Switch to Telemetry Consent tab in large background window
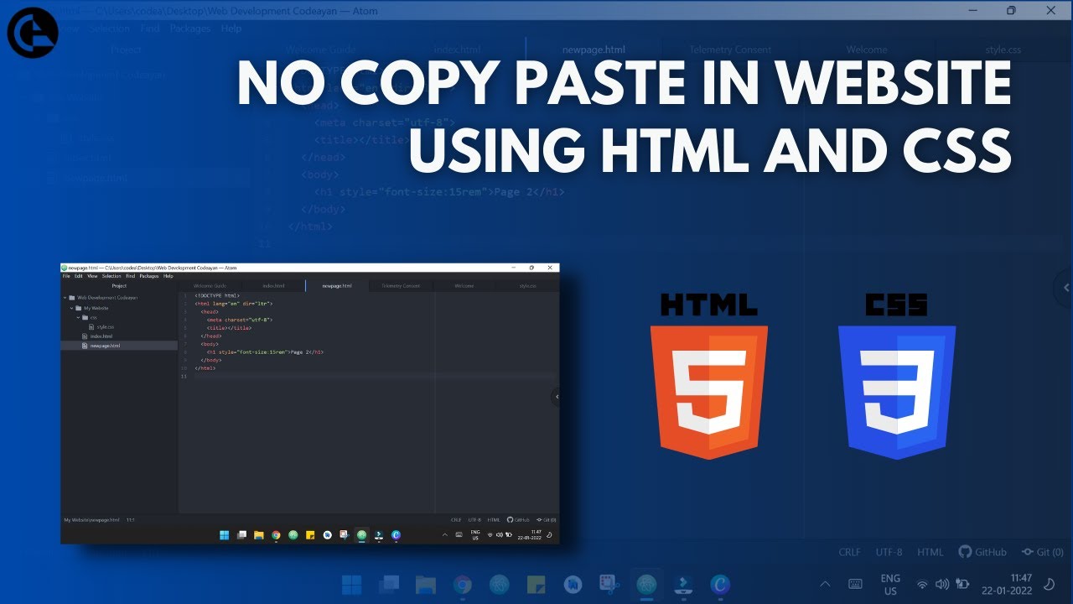Image resolution: width=1073 pixels, height=604 pixels. click(x=730, y=49)
